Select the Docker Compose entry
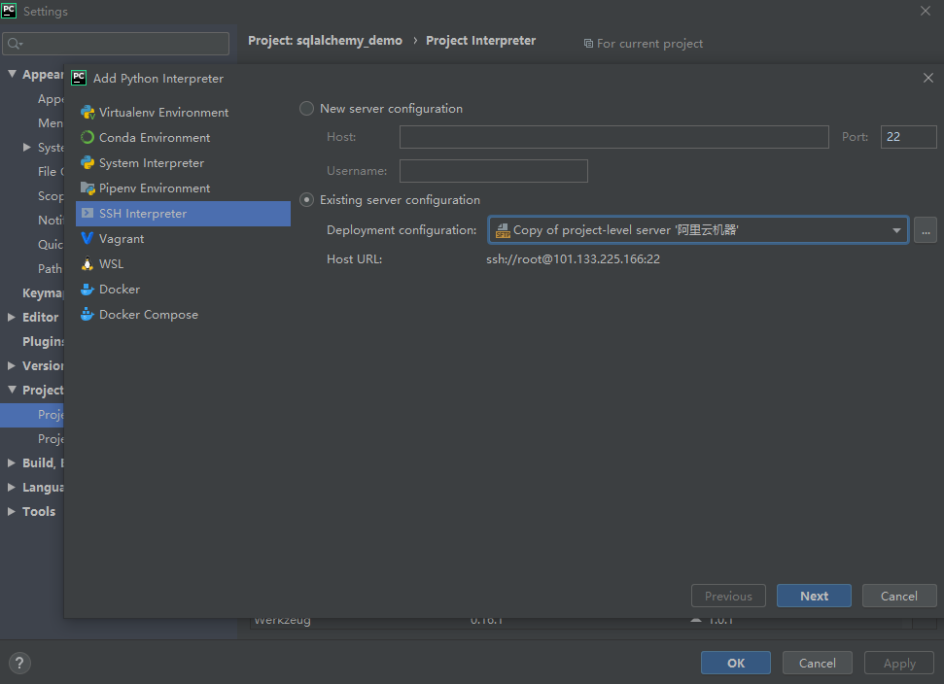This screenshot has width=944, height=684. tap(183, 315)
